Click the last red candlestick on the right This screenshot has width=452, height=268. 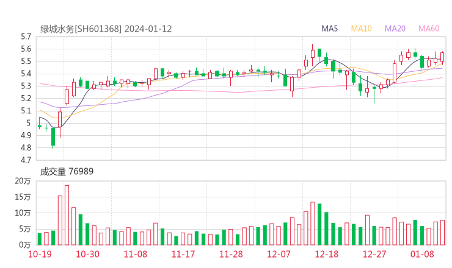click(x=442, y=57)
